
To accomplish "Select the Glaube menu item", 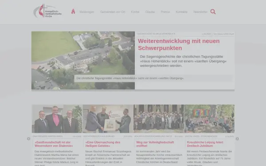I will coord(150,12).
